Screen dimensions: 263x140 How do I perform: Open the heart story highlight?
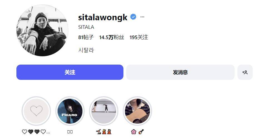pos(36,111)
